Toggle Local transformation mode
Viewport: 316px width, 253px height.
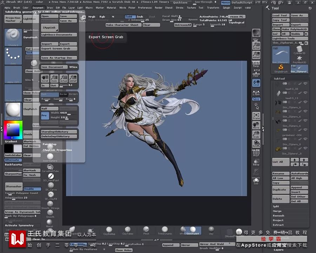(256, 83)
